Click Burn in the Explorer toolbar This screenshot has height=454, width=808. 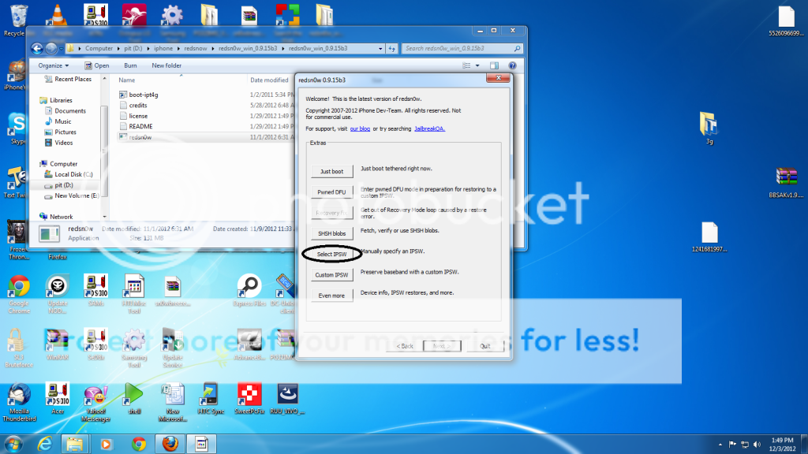[130, 65]
